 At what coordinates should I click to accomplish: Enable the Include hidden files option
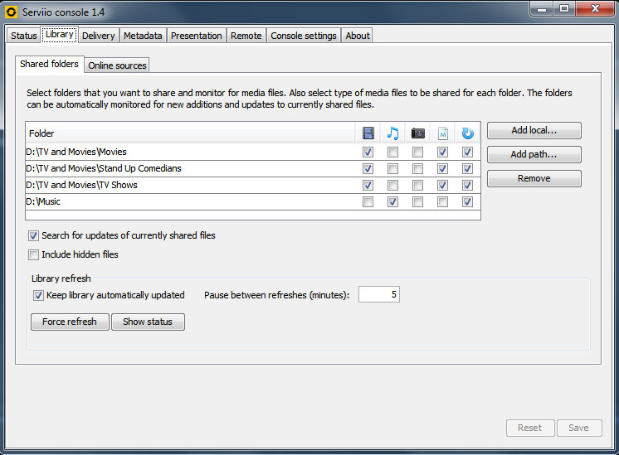34,255
